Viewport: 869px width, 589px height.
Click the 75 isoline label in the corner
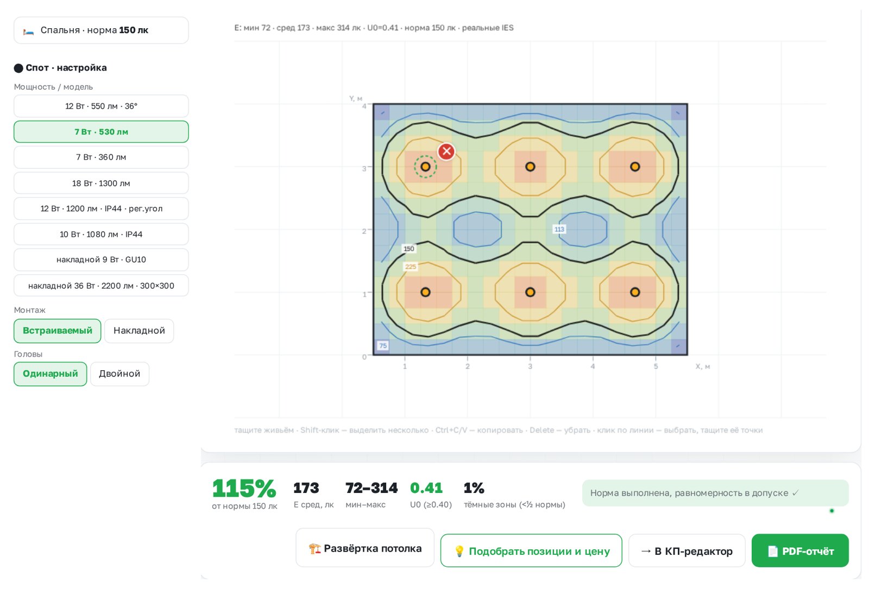(383, 345)
